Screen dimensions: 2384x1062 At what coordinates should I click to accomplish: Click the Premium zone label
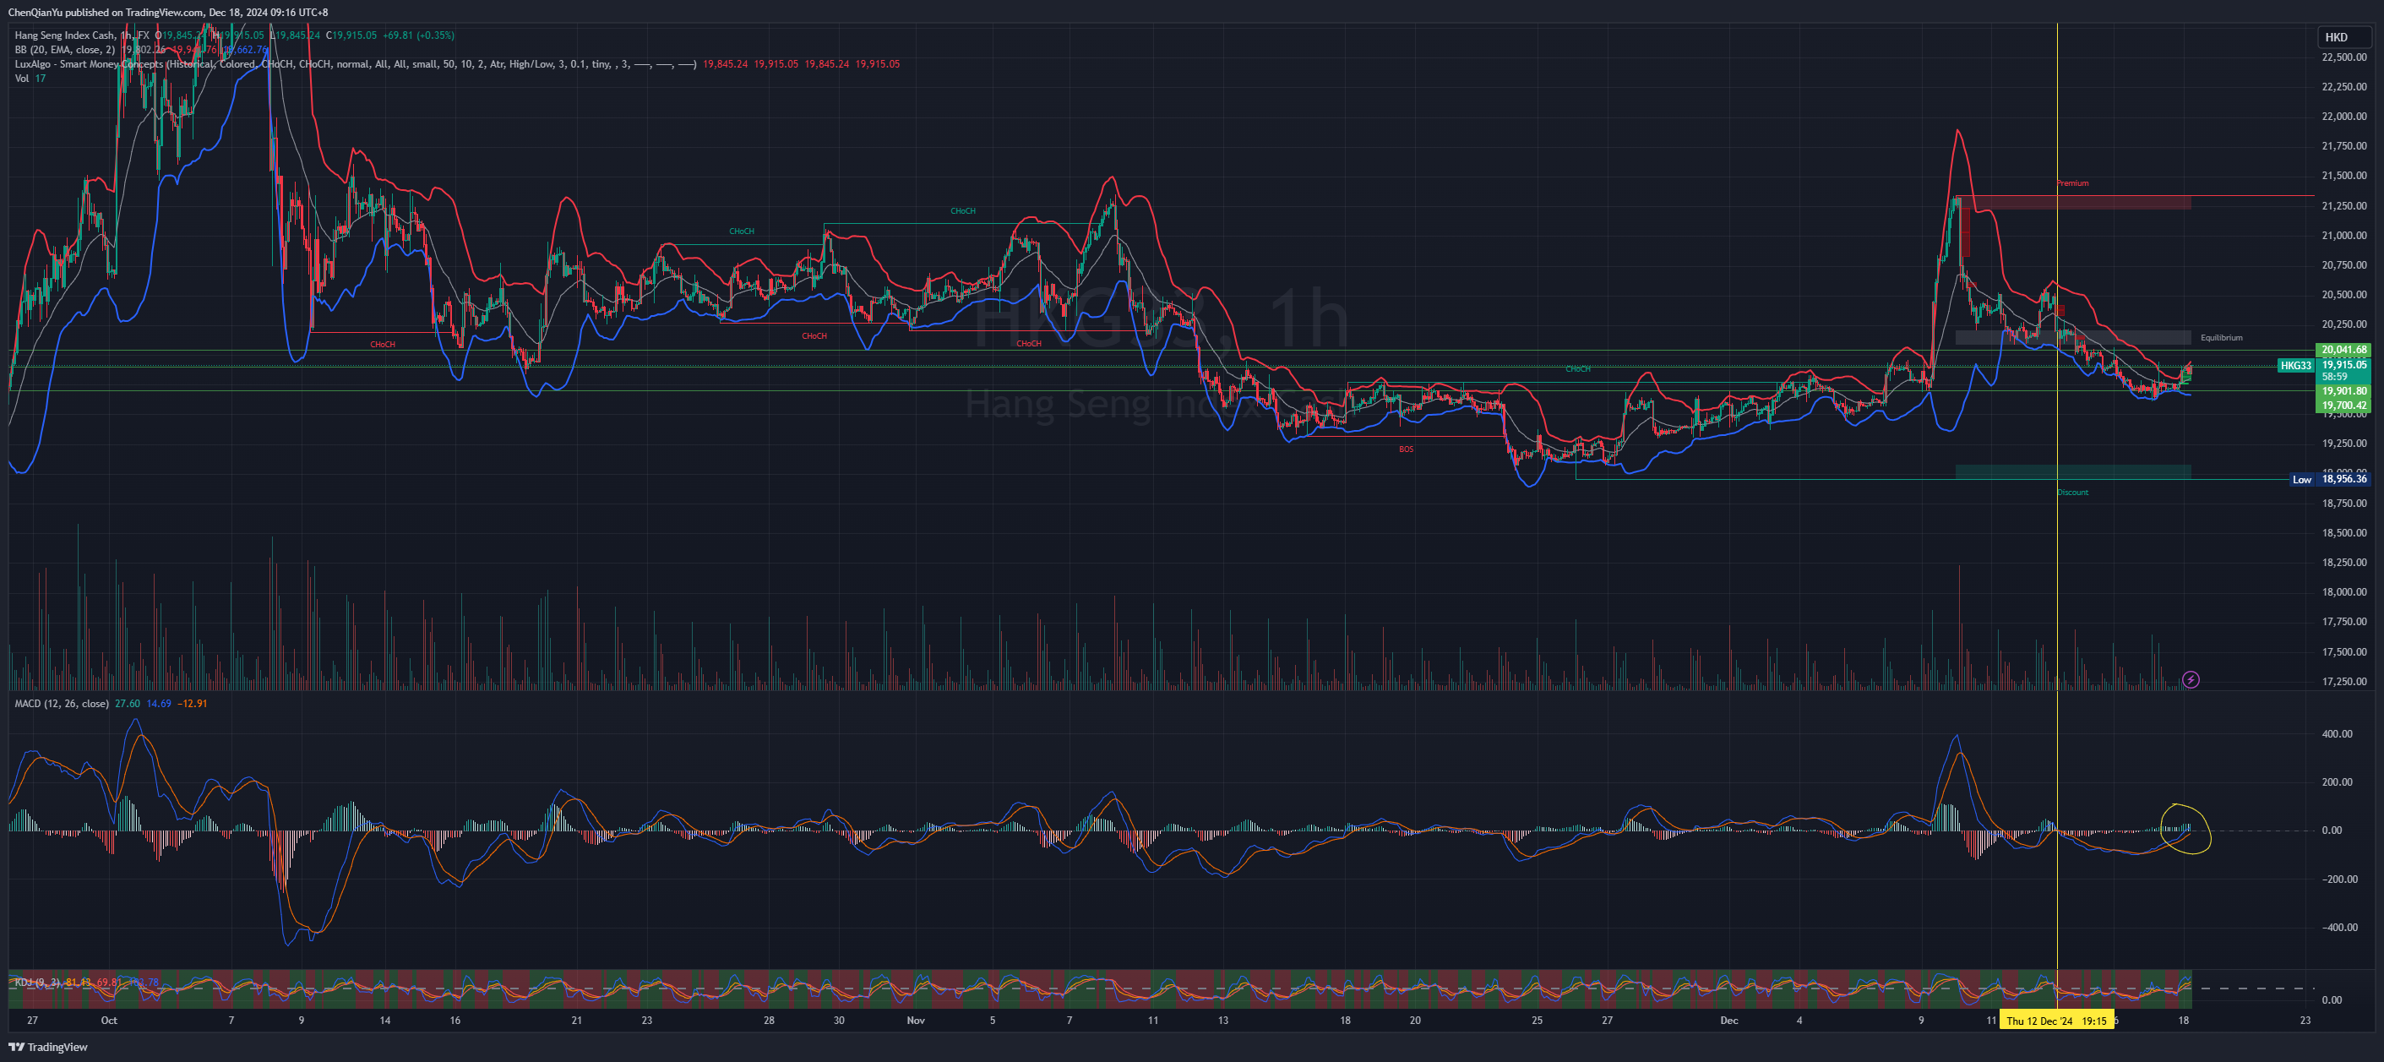pos(2072,183)
